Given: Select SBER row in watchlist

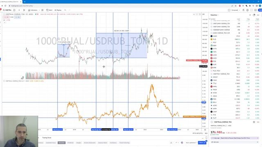Looking at the screenshot, I should coord(235,45).
